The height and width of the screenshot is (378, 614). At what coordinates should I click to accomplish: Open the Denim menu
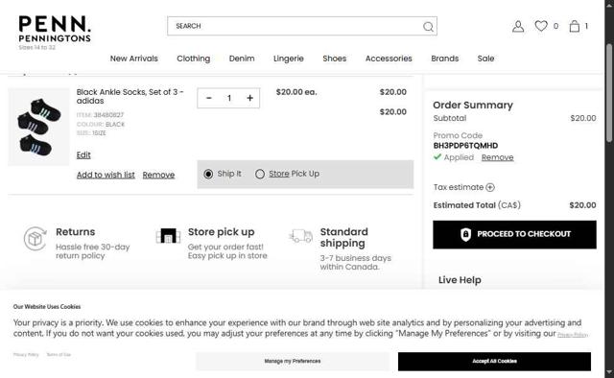pos(242,59)
